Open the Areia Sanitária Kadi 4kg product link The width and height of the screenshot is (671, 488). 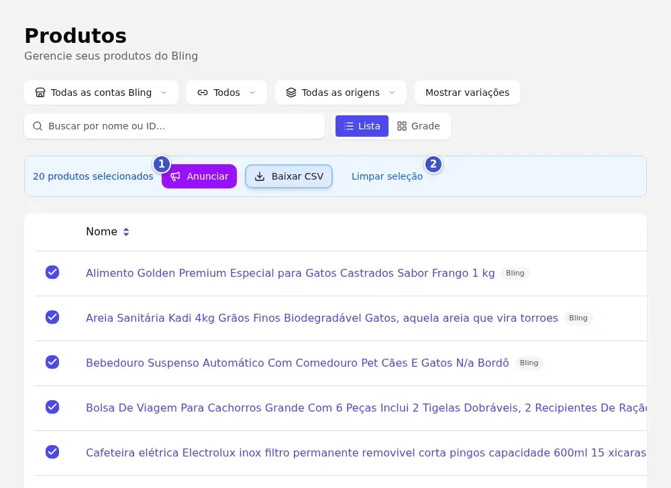coord(322,318)
